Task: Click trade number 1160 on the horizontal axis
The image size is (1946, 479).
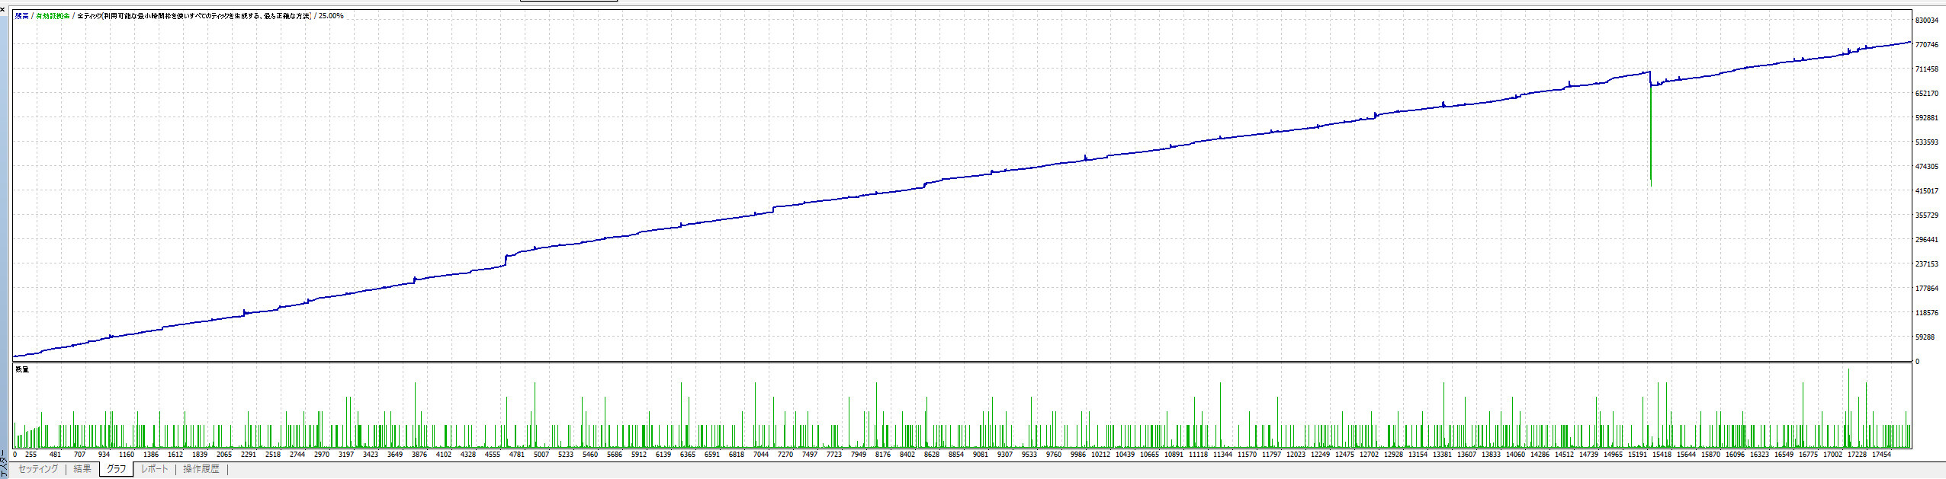Action: [127, 455]
